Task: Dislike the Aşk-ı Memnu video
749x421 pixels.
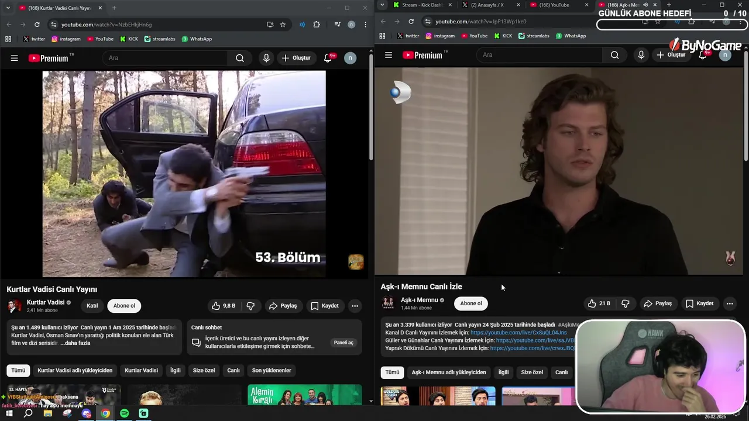Action: (625, 303)
